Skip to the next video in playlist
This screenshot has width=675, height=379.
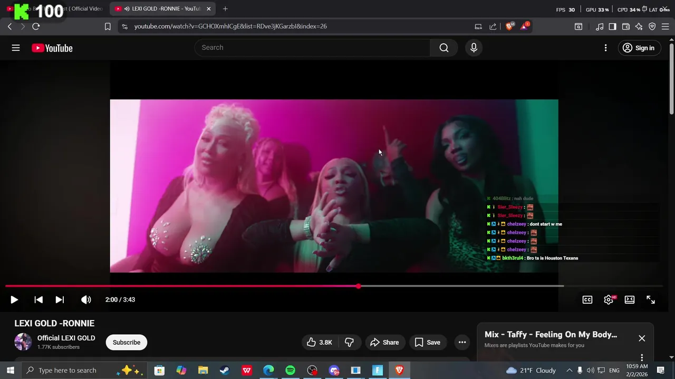point(60,300)
